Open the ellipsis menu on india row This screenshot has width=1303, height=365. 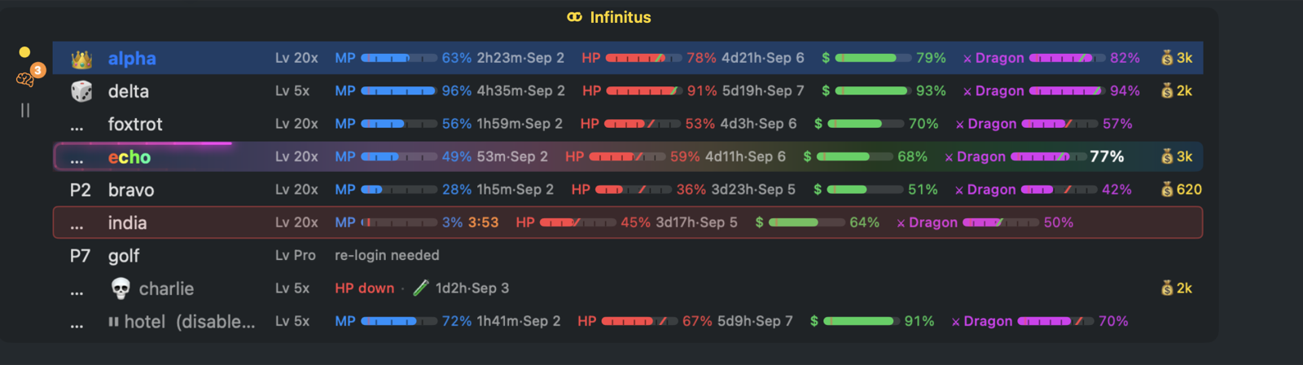tap(77, 226)
